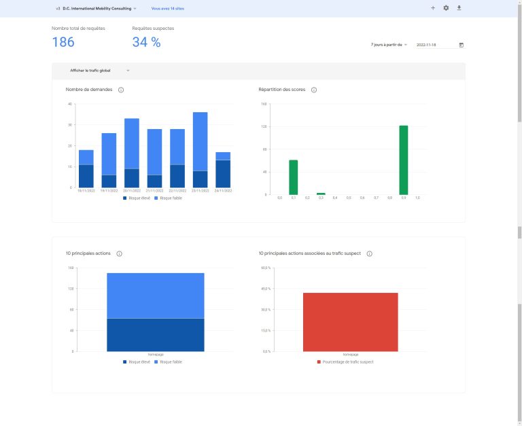
Task: Toggle the Pourcentage de trafic suspect legend
Action: coord(345,362)
